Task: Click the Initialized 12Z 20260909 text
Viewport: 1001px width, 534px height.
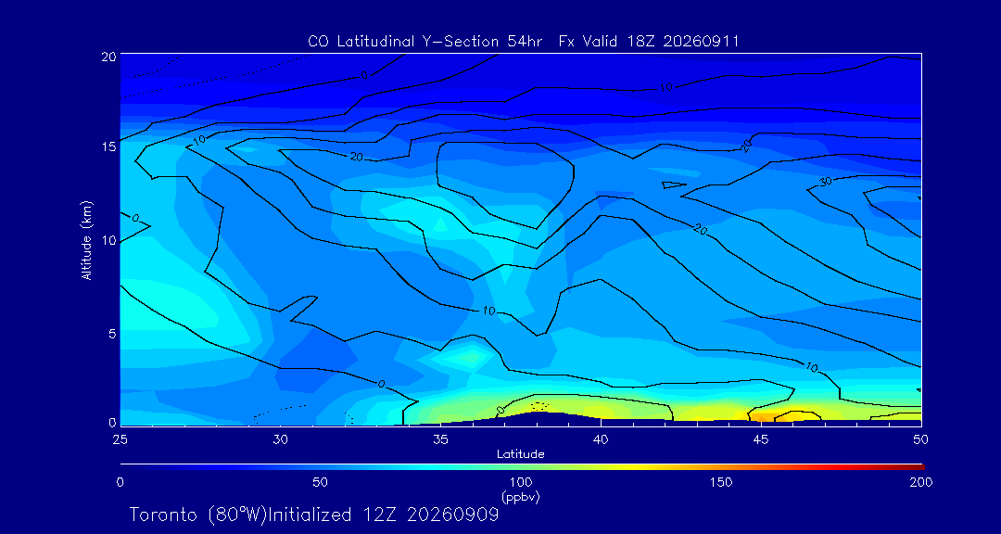Action: click(381, 515)
